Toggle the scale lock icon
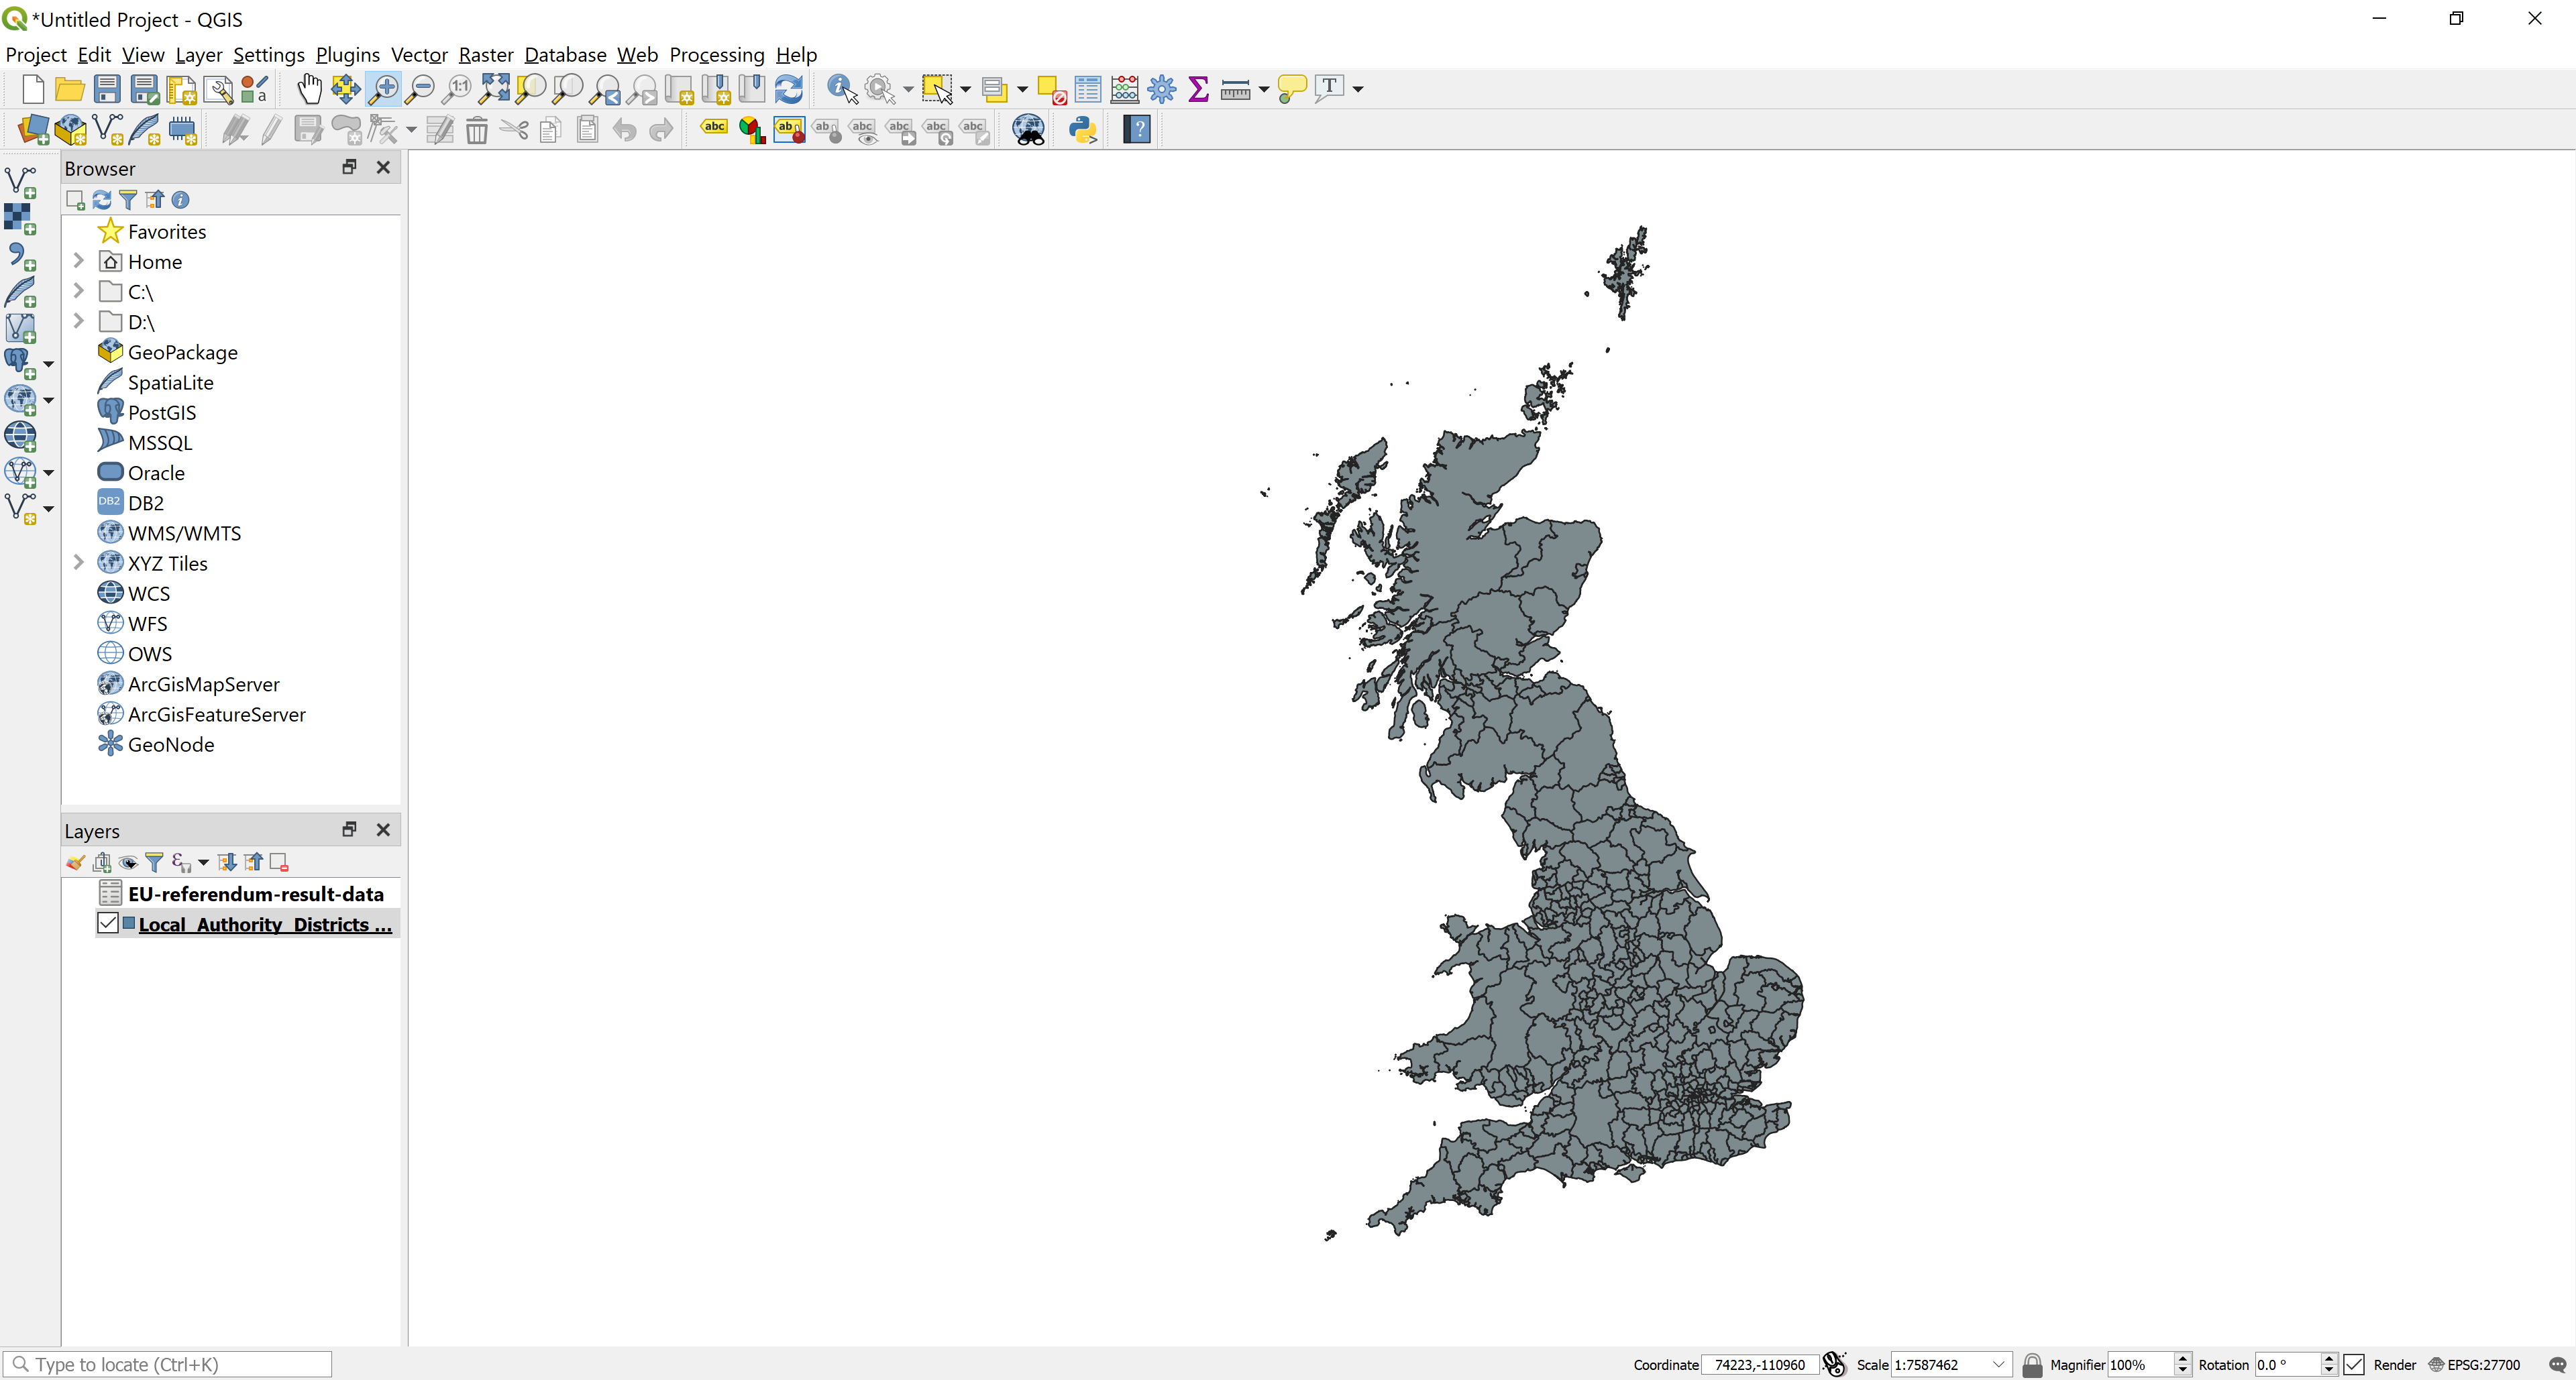Viewport: 2576px width, 1380px height. pos(2031,1364)
